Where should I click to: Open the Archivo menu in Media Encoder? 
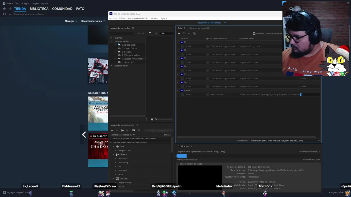coord(113,18)
